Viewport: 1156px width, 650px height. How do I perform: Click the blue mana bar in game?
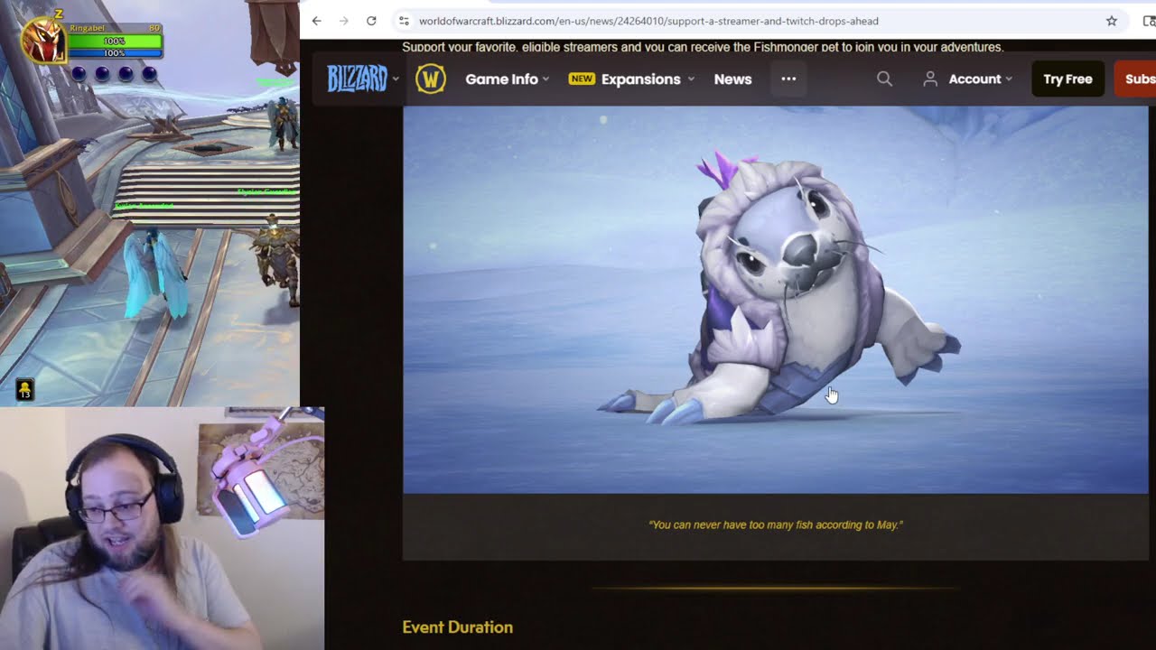[x=114, y=53]
